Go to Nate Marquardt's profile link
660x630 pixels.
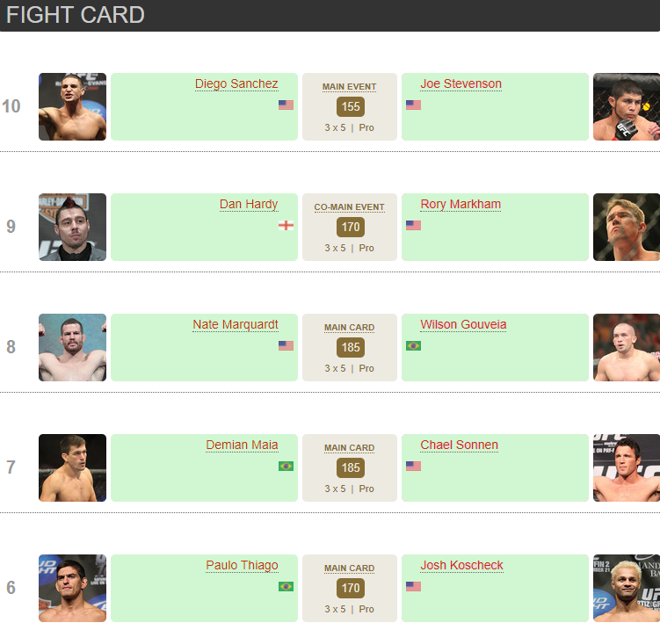(x=236, y=325)
